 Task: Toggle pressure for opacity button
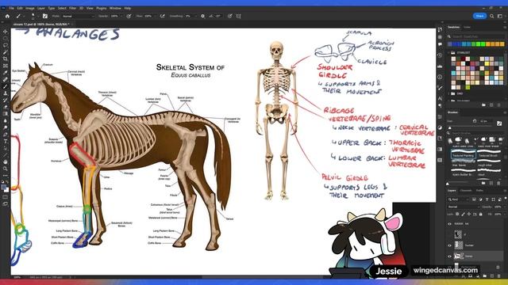coord(129,16)
